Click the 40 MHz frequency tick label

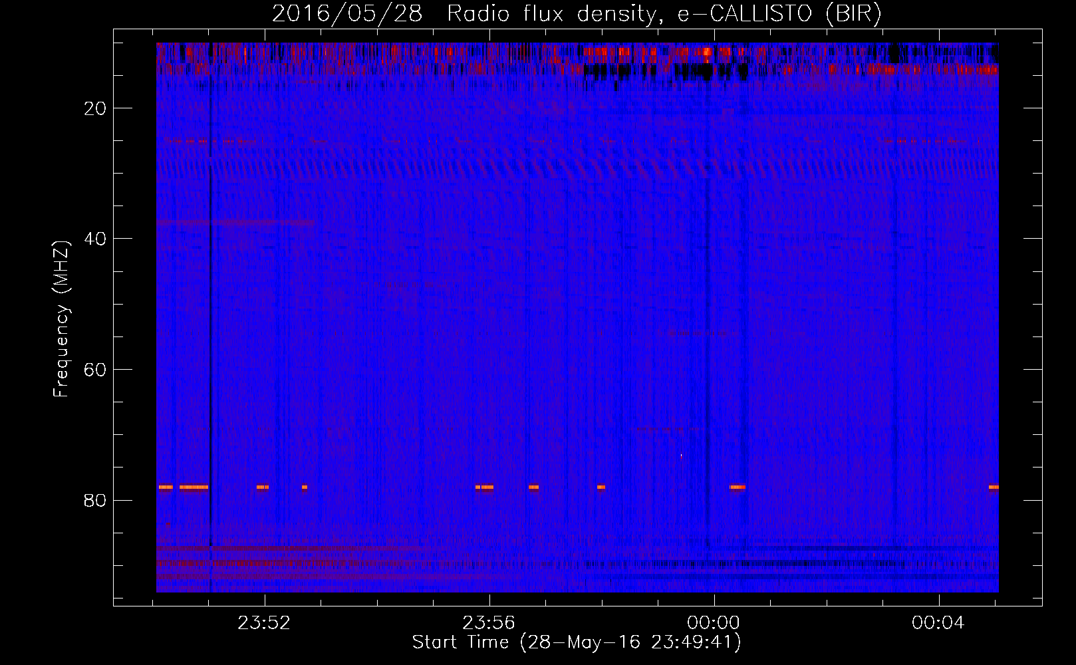click(x=95, y=239)
